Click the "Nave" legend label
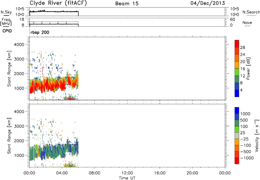Viewport: 260px width, 180px height. [x=247, y=22]
